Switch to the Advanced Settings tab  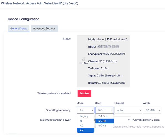click(44, 28)
